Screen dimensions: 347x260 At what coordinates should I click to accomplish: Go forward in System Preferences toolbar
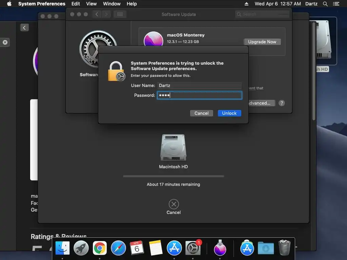106,14
